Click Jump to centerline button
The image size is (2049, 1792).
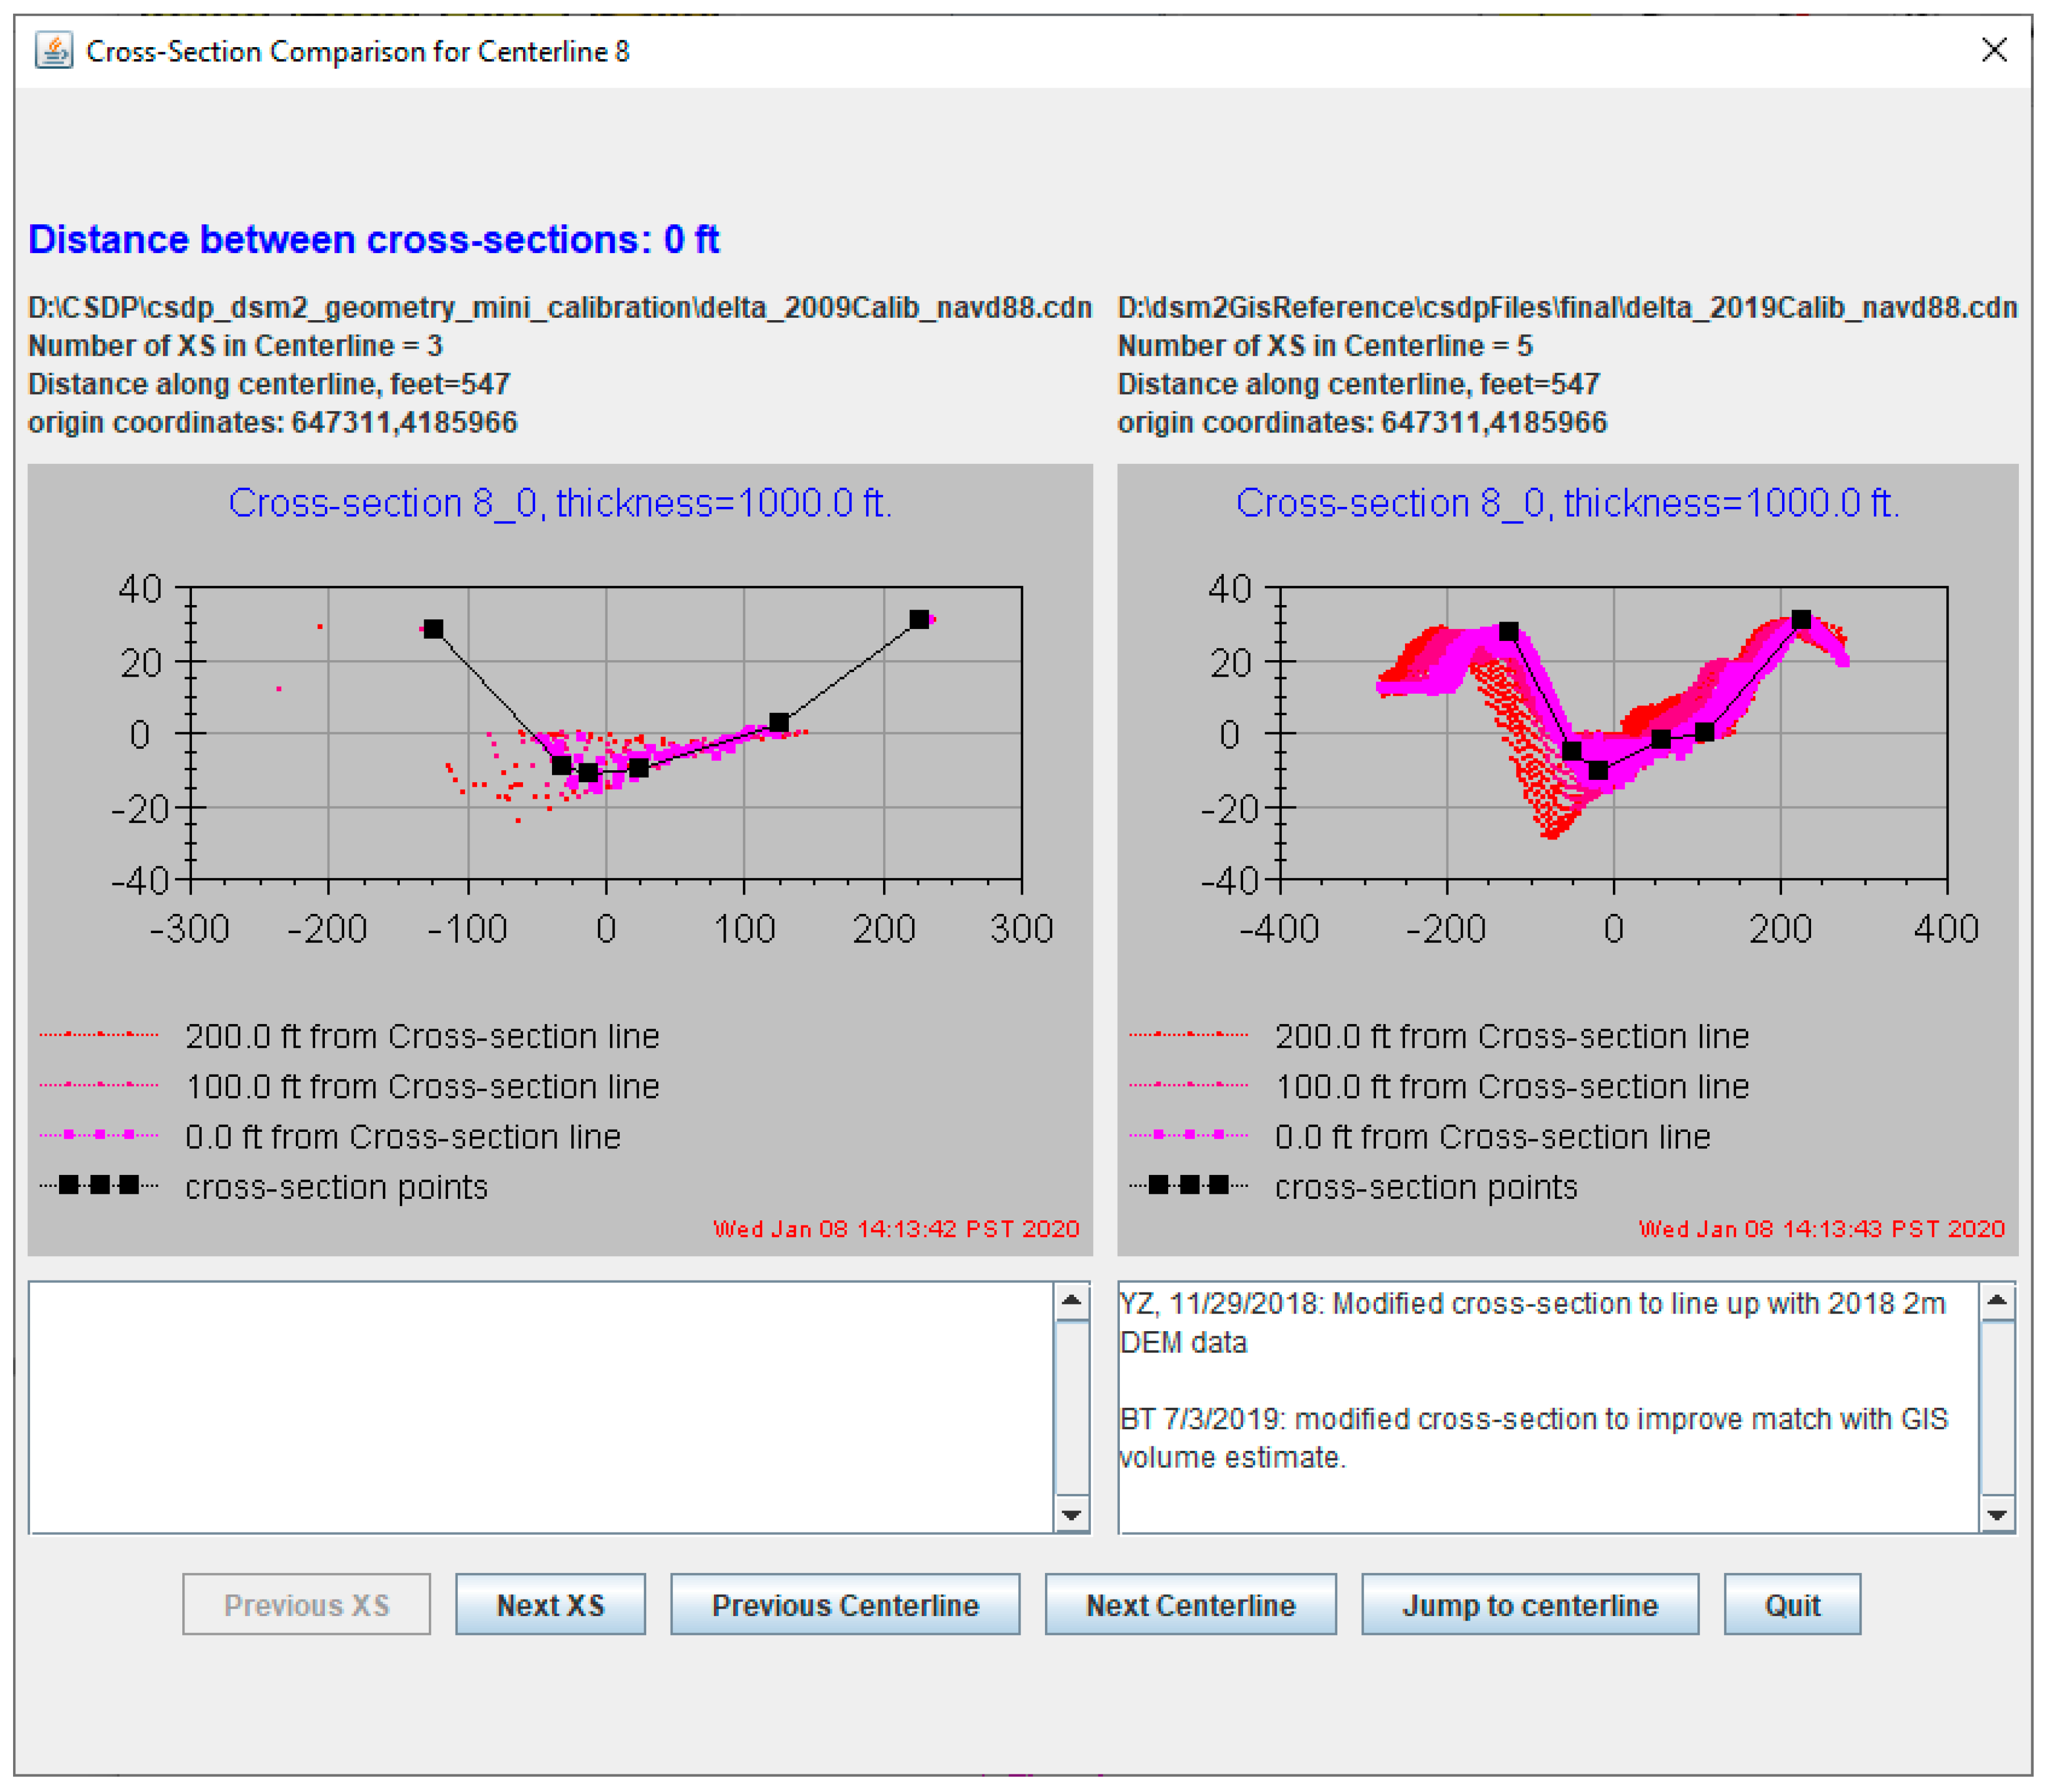(x=1530, y=1604)
